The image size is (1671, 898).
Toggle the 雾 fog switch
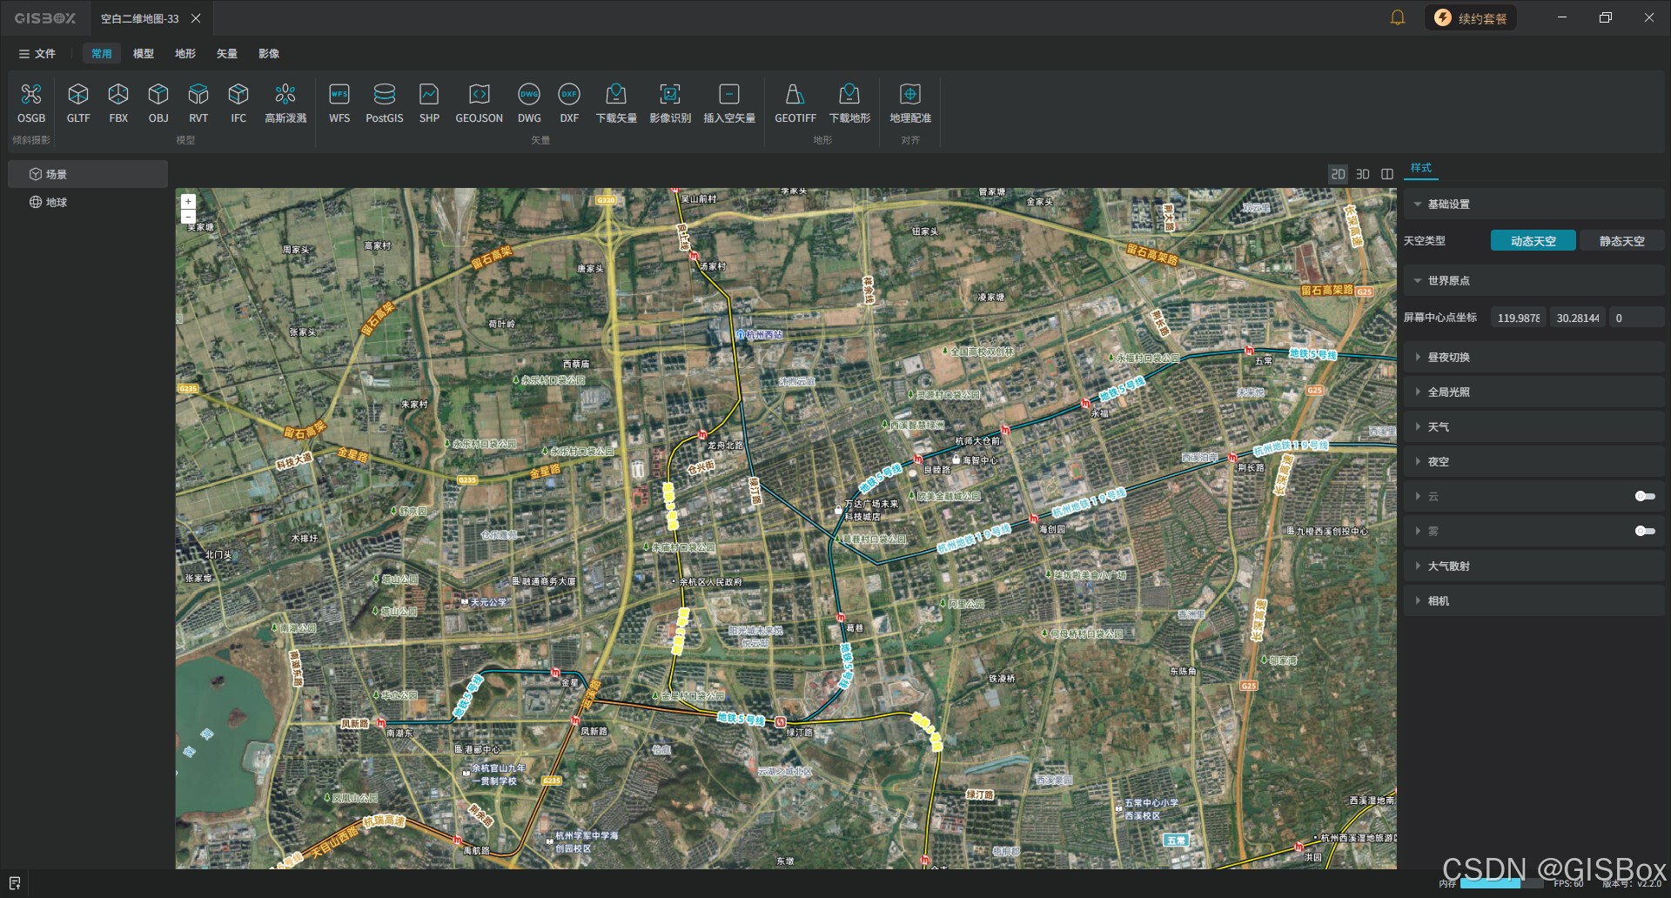[1645, 531]
